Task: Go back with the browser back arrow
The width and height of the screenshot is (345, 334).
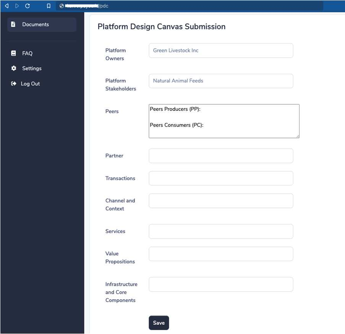Action: (7, 6)
